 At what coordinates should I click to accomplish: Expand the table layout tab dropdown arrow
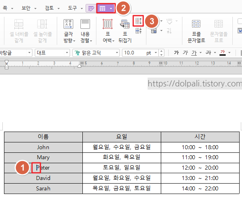point(111,8)
